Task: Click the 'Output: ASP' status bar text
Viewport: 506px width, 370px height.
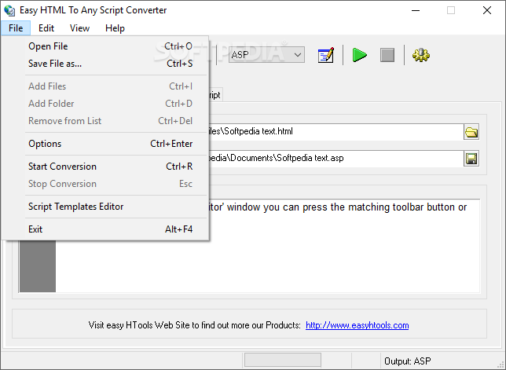Action: pyautogui.click(x=408, y=361)
